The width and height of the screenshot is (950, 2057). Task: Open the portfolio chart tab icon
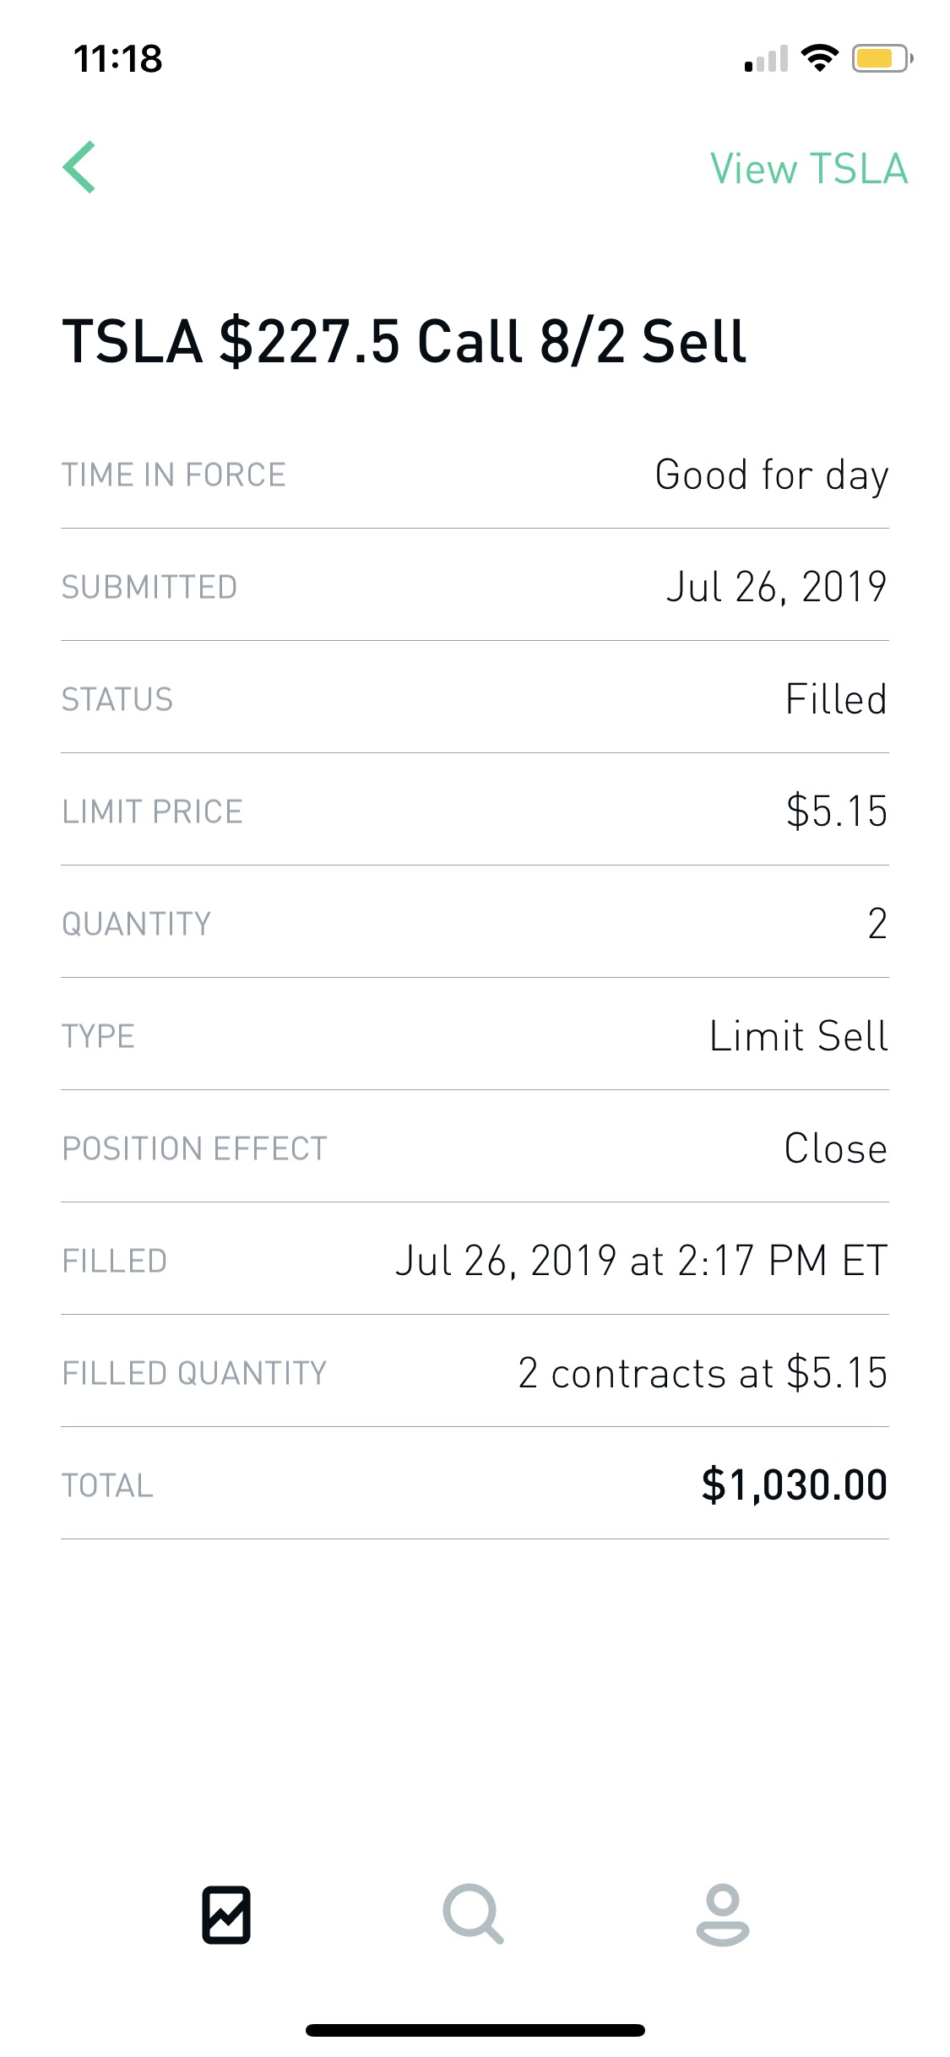point(226,1914)
